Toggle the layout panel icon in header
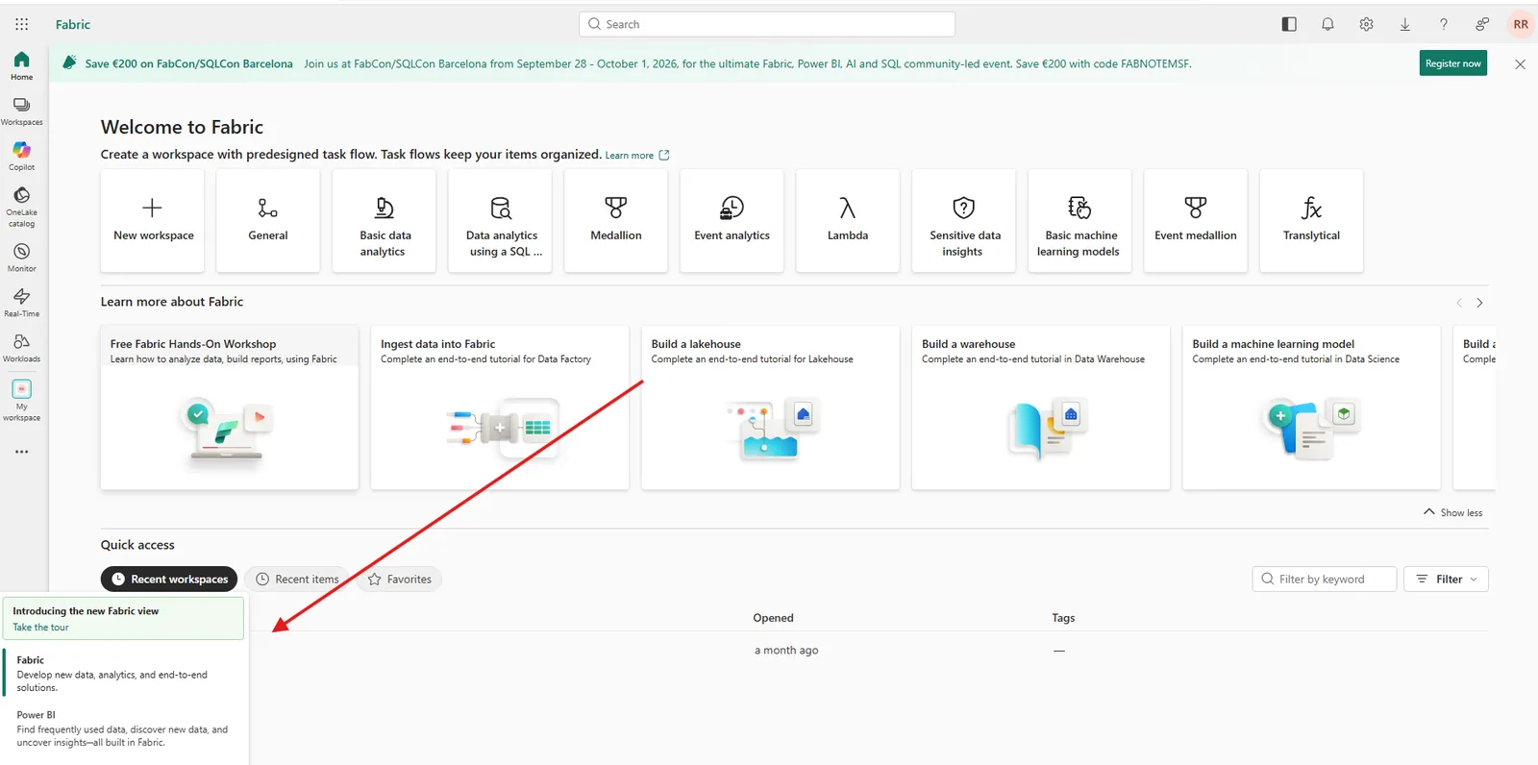The height and width of the screenshot is (765, 1538). click(1289, 24)
